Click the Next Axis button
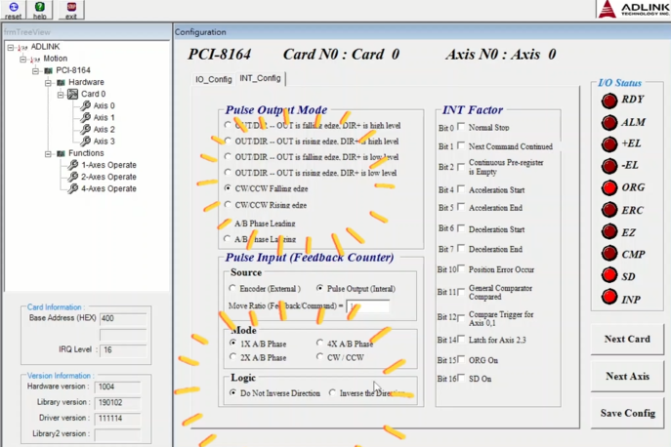Viewport: 671px width, 447px height. 627,376
